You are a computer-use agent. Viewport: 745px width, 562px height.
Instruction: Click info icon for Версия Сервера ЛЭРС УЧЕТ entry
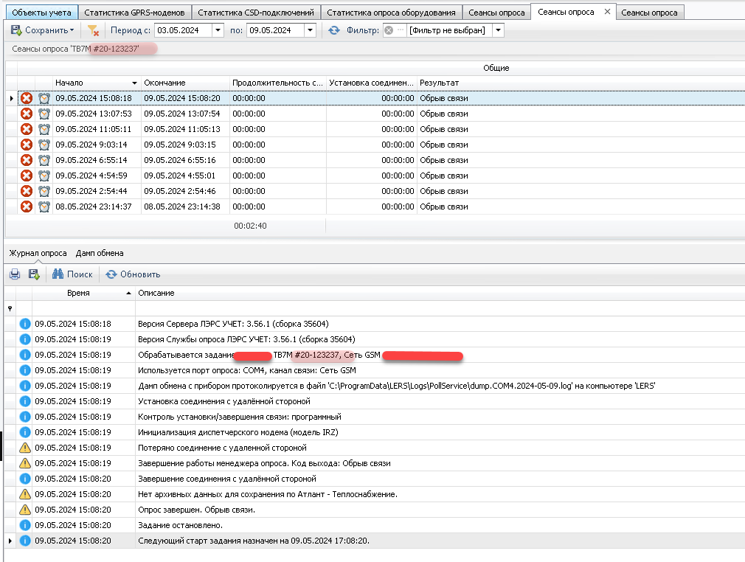tap(24, 324)
